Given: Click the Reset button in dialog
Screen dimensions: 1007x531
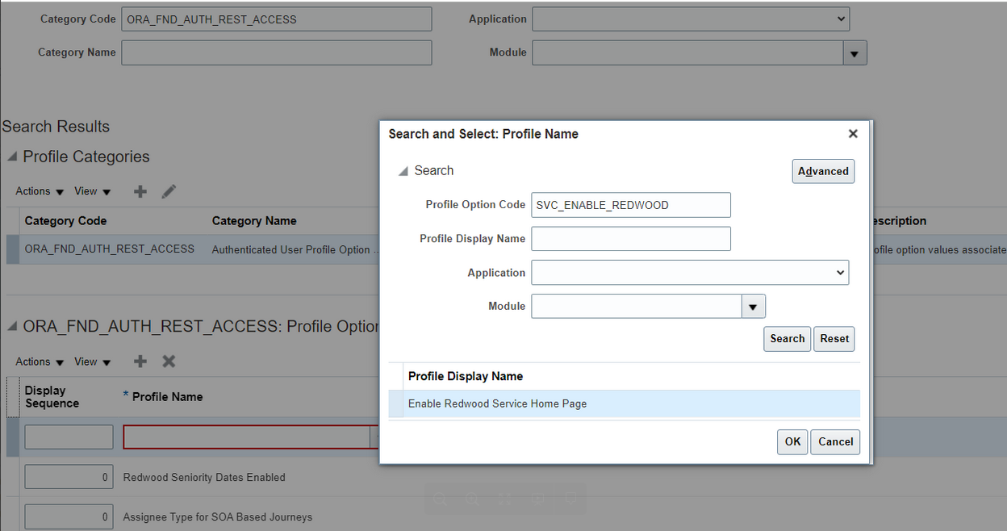Looking at the screenshot, I should coord(834,339).
